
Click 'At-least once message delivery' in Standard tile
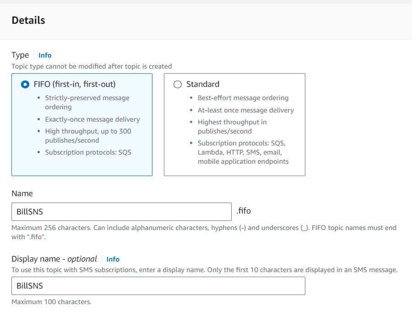(x=246, y=110)
